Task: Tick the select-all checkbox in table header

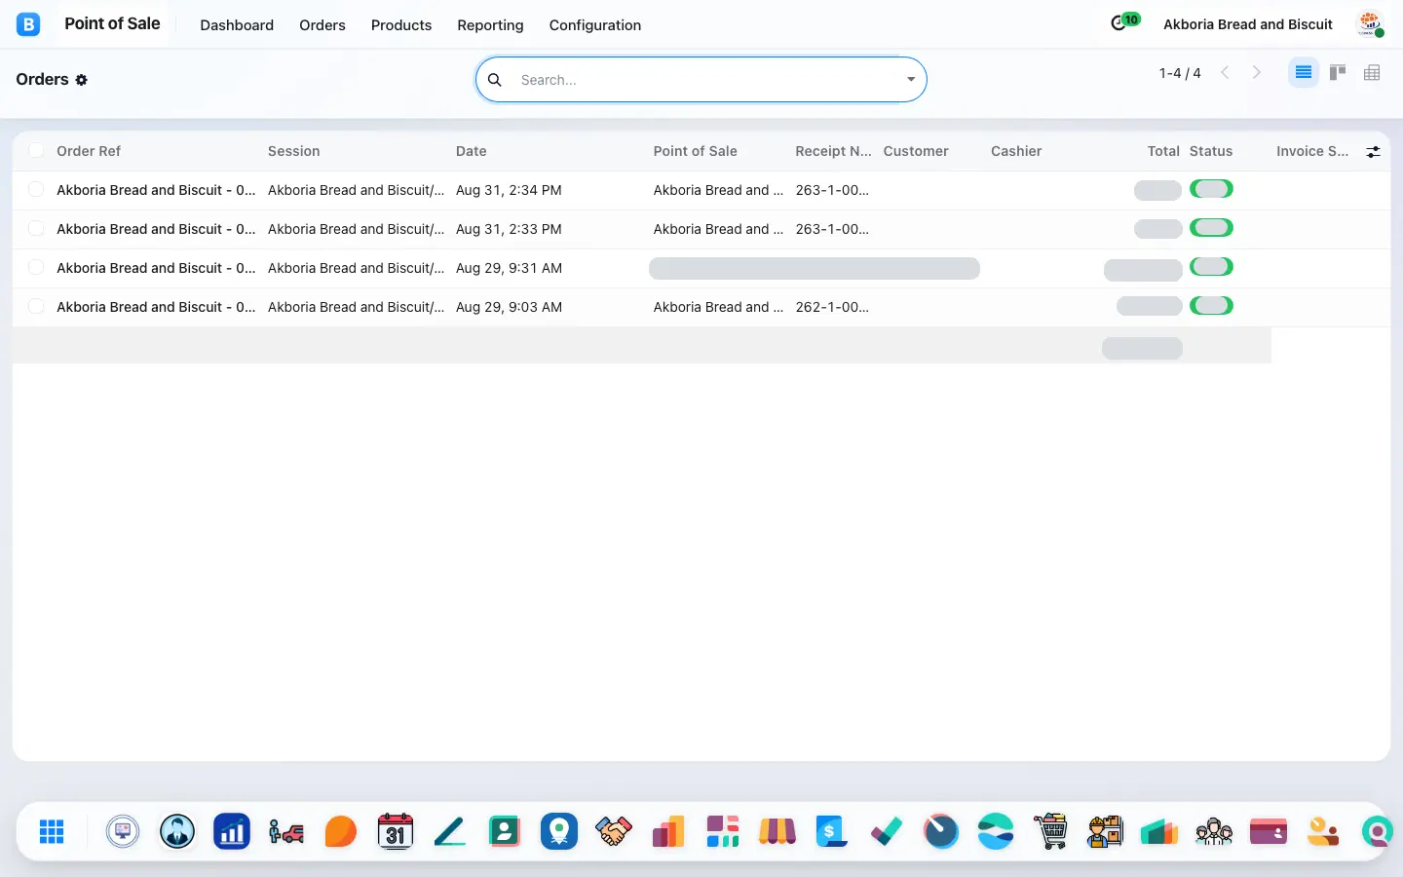Action: click(36, 151)
